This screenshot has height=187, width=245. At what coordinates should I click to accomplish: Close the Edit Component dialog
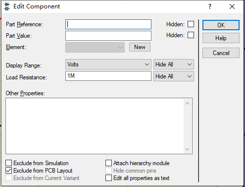232,6
